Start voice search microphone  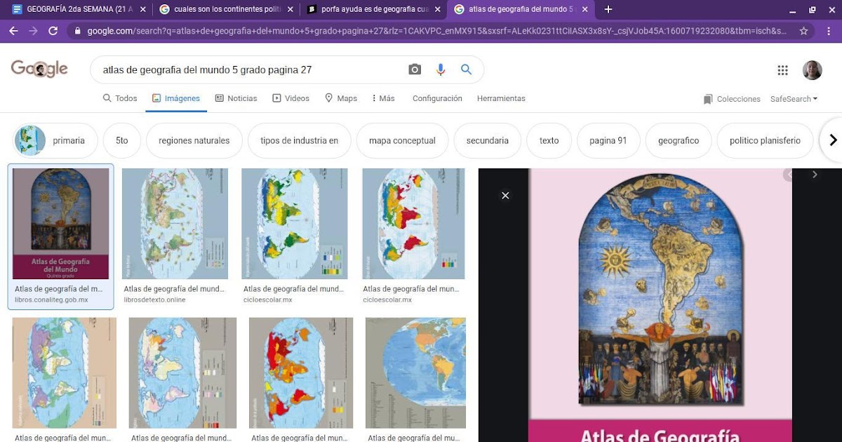441,69
